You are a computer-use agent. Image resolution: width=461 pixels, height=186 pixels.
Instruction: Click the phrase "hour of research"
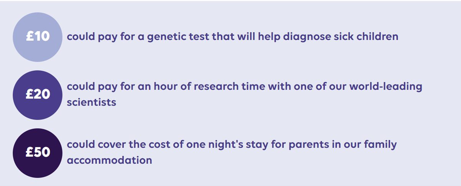[201, 86]
